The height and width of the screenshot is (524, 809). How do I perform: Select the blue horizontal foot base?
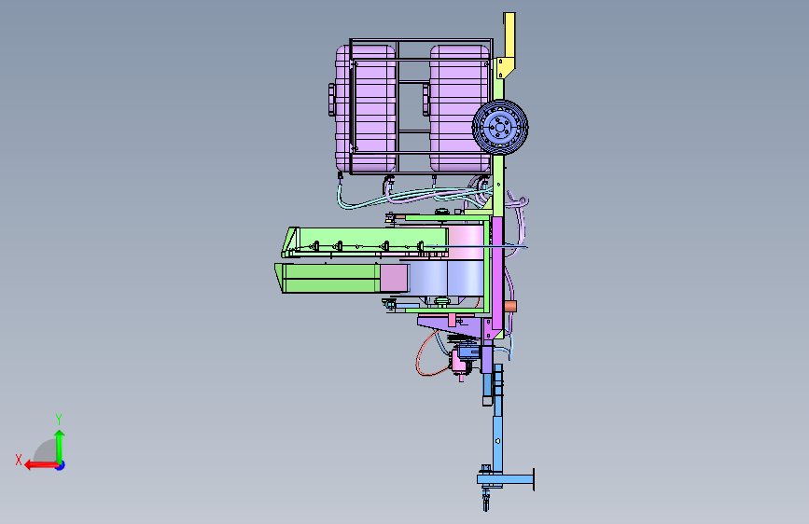pos(506,479)
